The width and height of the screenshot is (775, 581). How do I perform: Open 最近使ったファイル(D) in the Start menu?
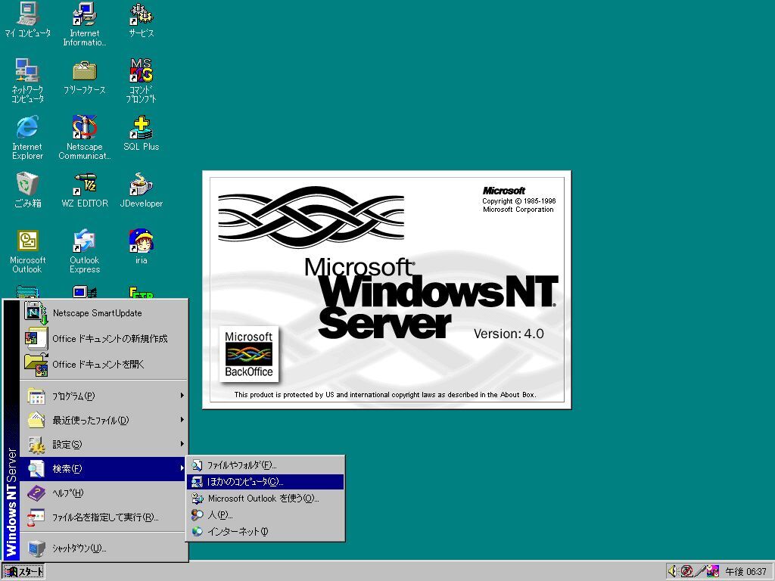click(x=104, y=420)
